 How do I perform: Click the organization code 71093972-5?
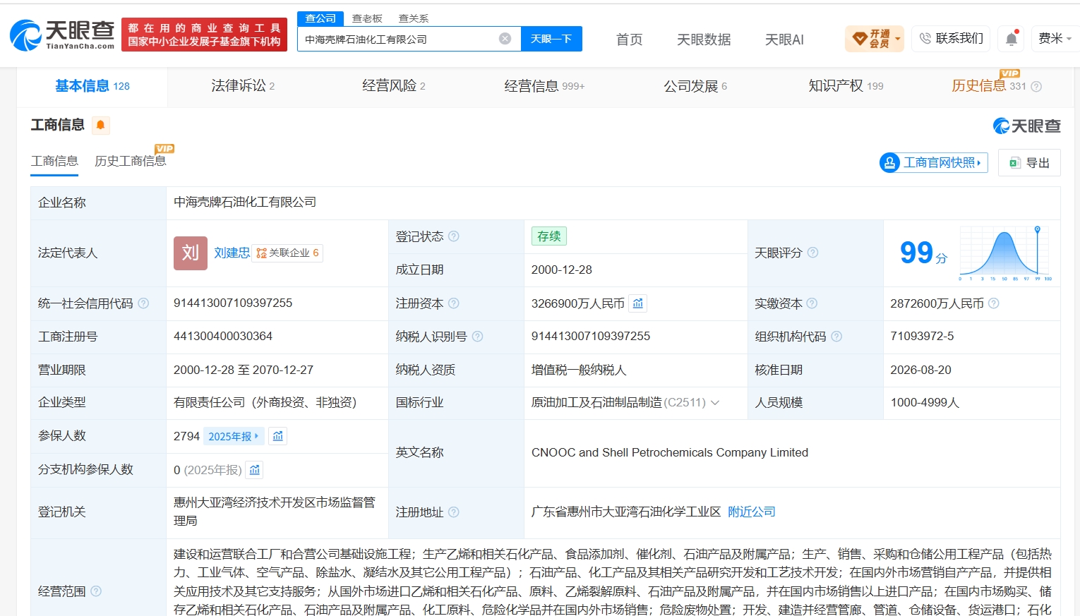[922, 337]
